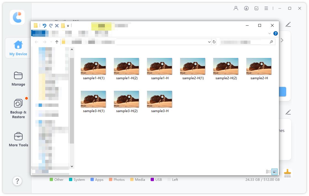Open the My Device section
The width and height of the screenshot is (309, 196).
coord(18,48)
